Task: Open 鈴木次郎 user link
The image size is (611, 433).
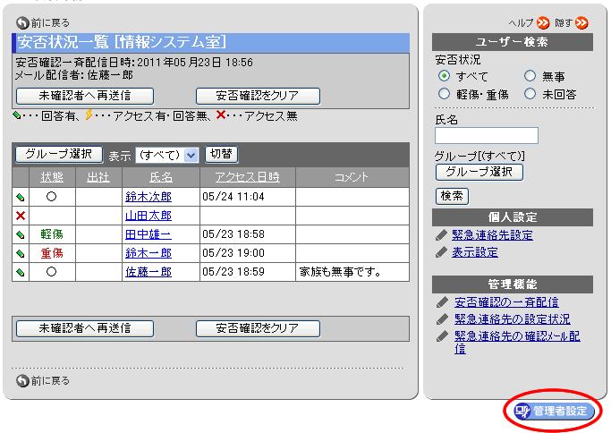Action: click(x=149, y=197)
